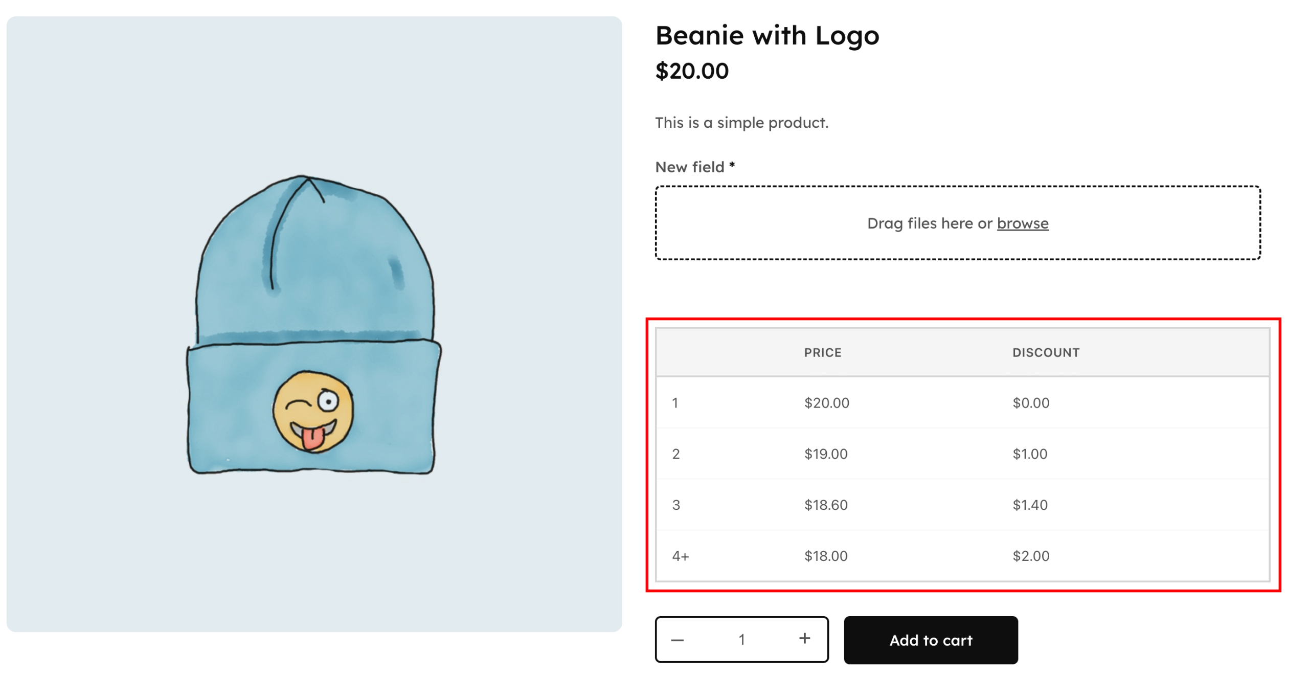1309x677 pixels.
Task: Click the Beanie with Logo title
Action: click(767, 35)
